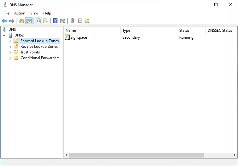Click the zigi.space zone icon
238x166 pixels.
[68, 37]
